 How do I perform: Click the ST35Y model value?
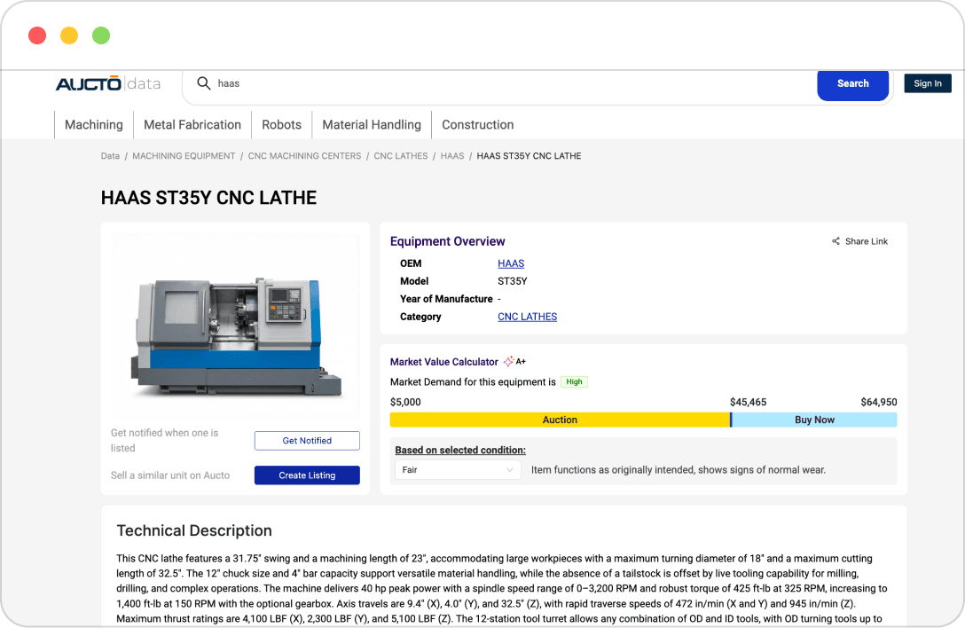click(513, 281)
